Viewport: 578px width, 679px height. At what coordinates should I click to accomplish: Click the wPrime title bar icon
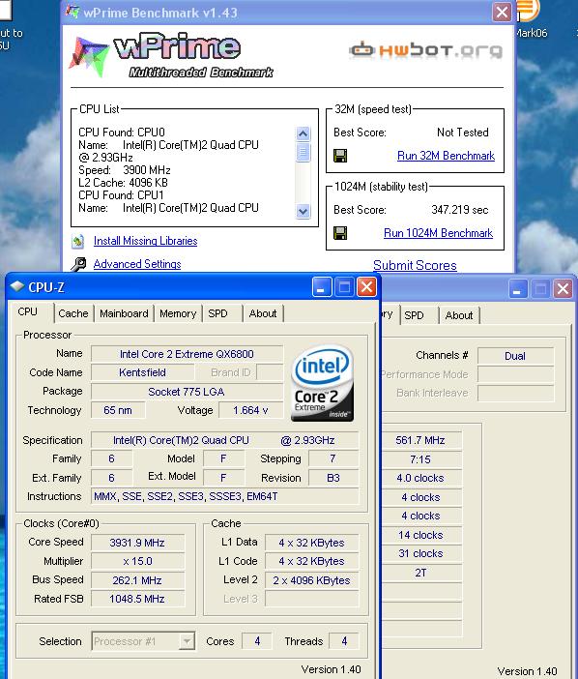click(72, 13)
